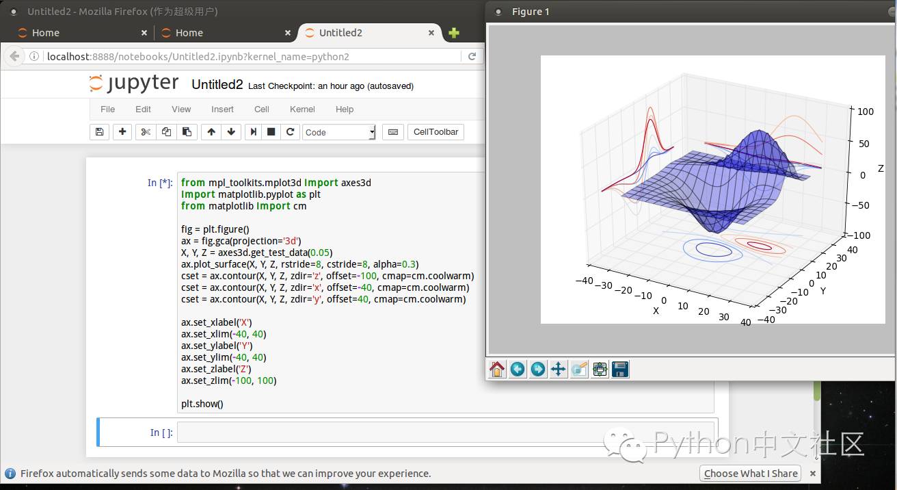Viewport: 897px width, 490px height.
Task: Click the Figure 1 window title bar
Action: 691,12
